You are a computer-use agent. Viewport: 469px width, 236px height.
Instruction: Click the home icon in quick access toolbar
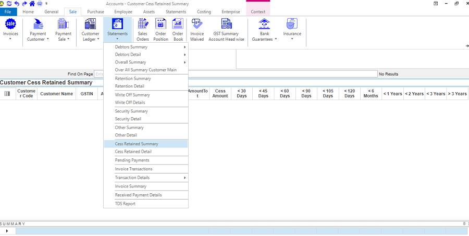pyautogui.click(x=32, y=3)
